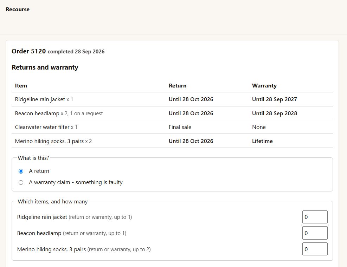This screenshot has height=267, width=347.
Task: Select the "A warranty claim - something is faulty" label
Action: click(x=76, y=182)
